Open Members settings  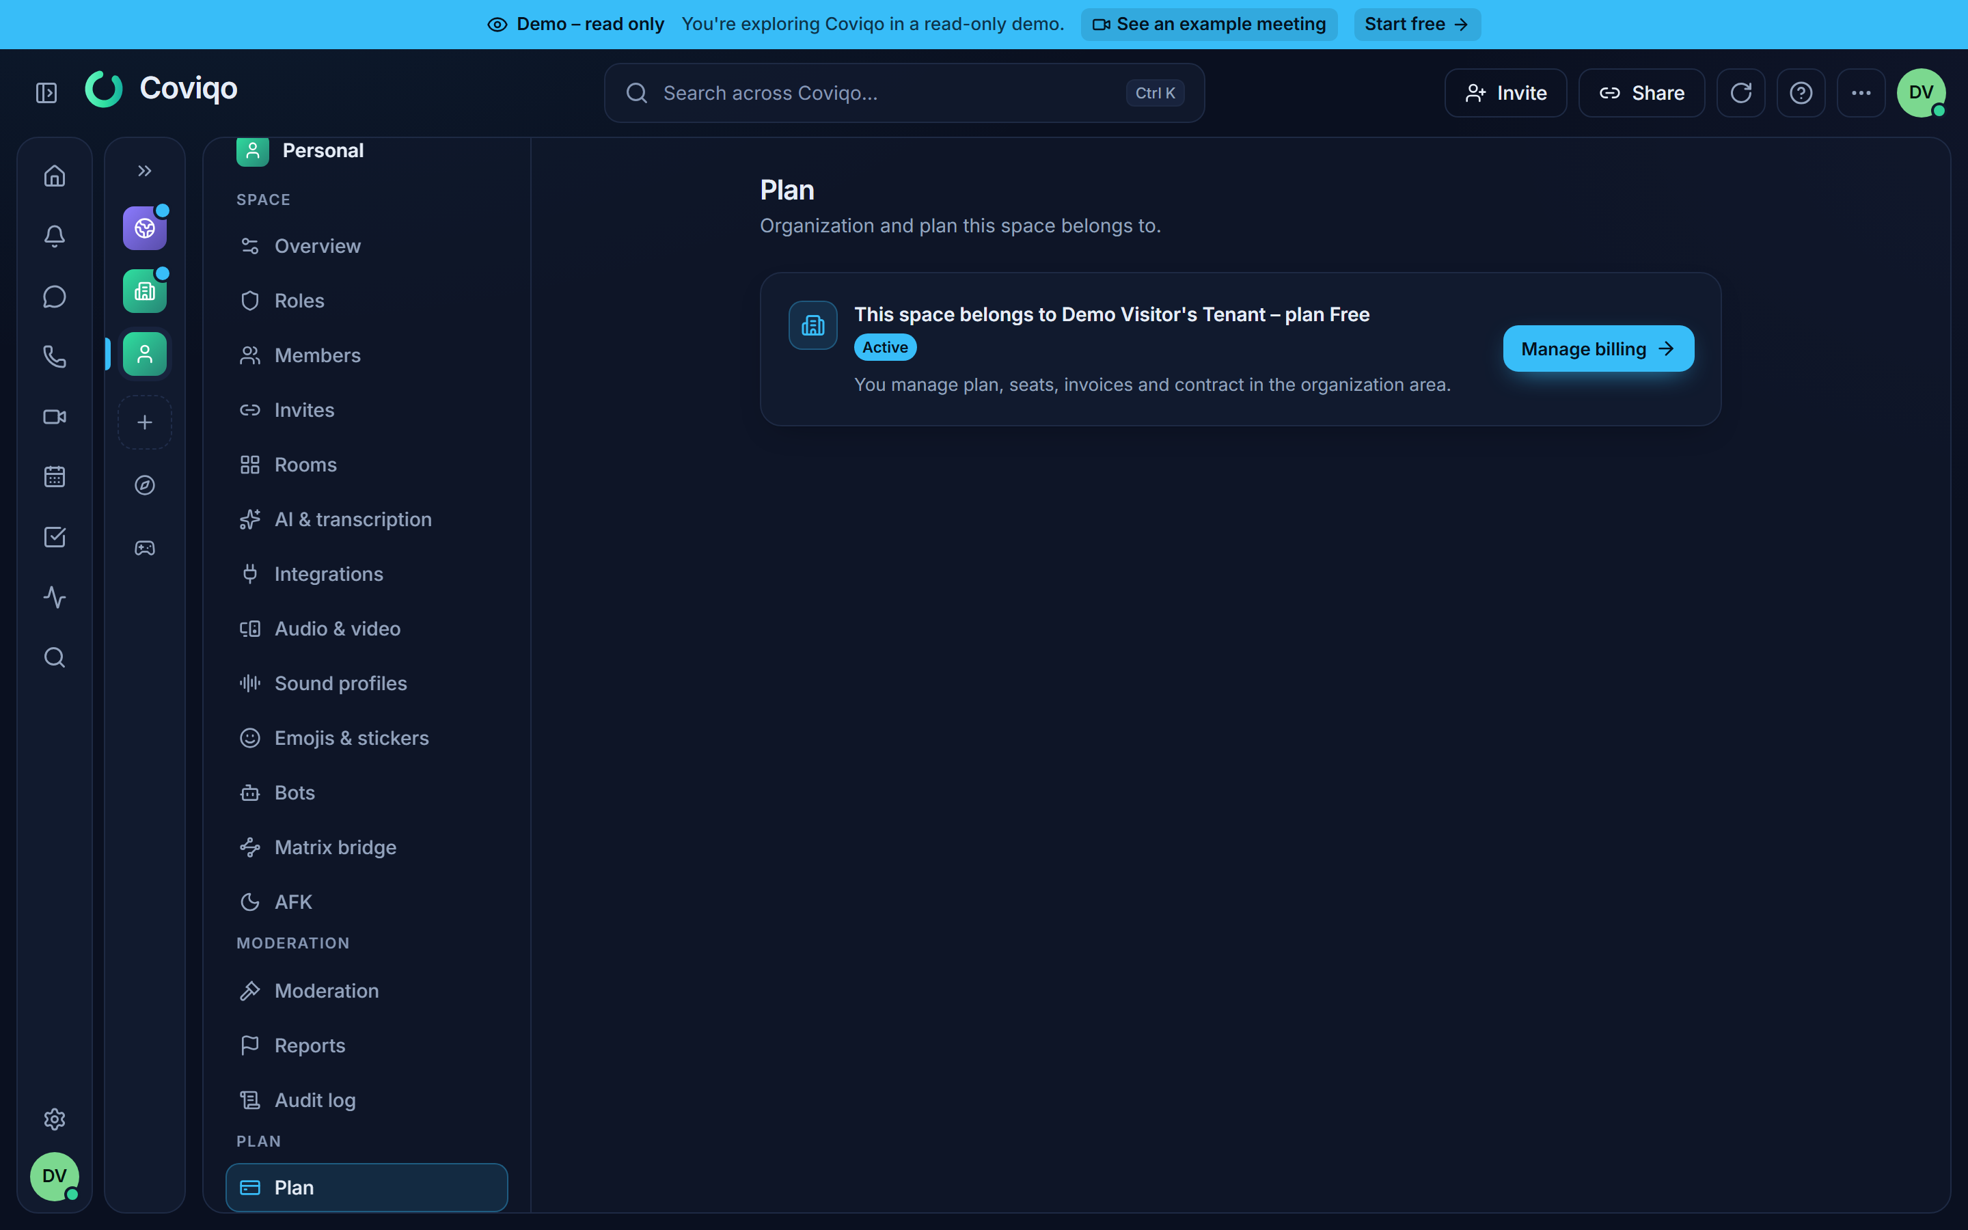point(367,355)
